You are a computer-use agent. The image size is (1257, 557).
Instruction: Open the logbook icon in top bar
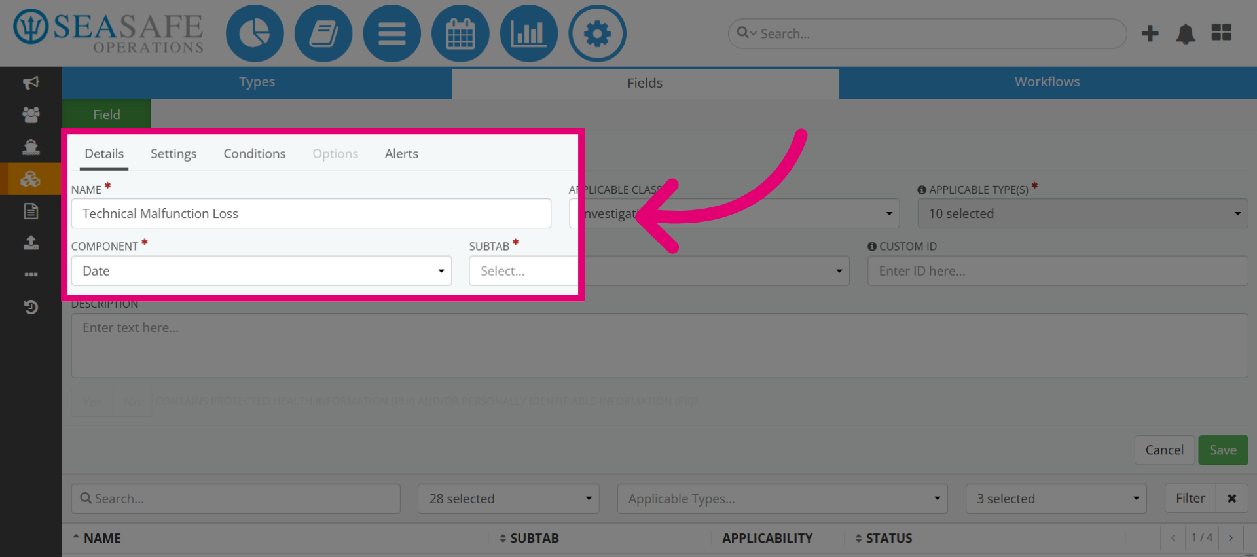pyautogui.click(x=323, y=33)
